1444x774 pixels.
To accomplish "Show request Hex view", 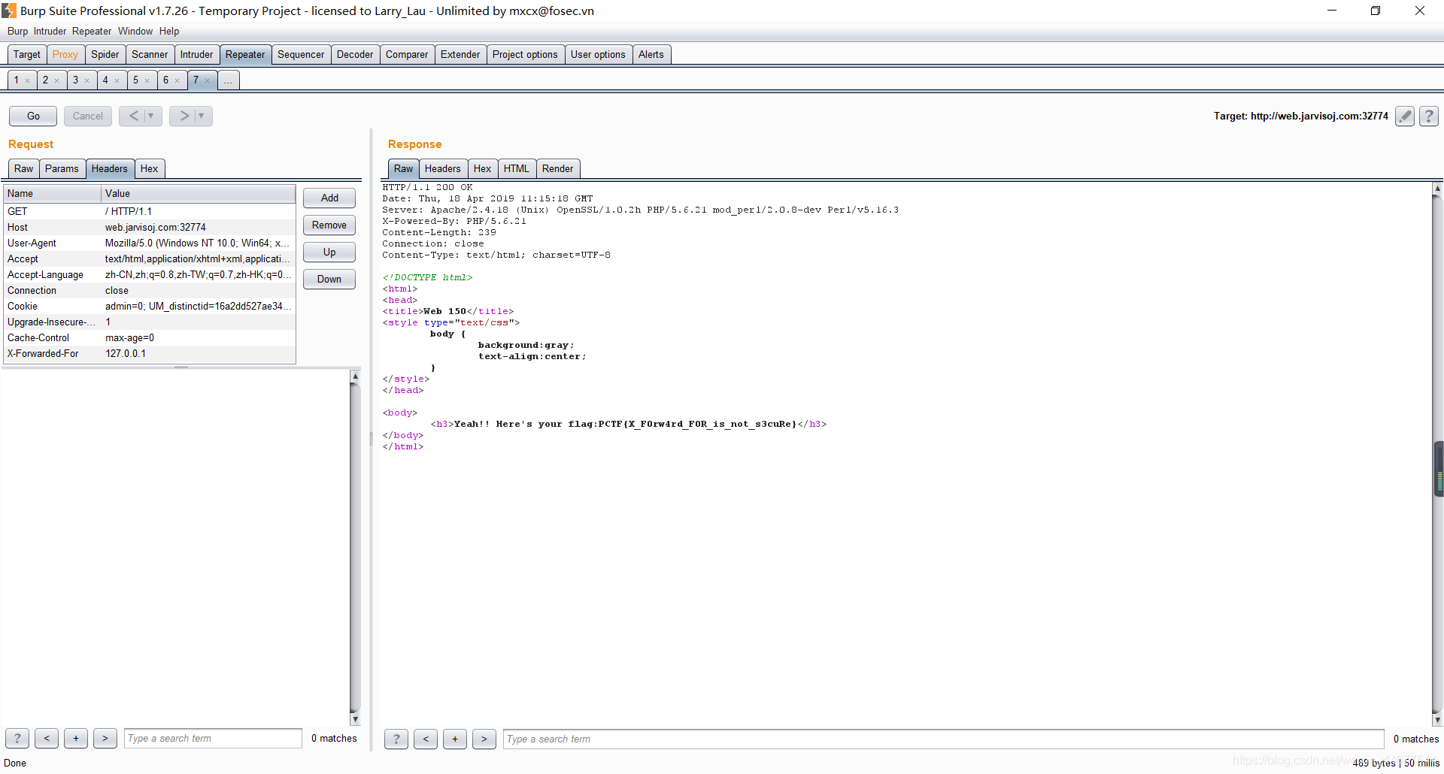I will pyautogui.click(x=150, y=168).
